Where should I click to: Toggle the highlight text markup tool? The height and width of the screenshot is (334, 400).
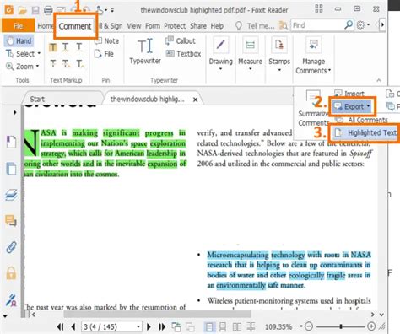(x=53, y=47)
